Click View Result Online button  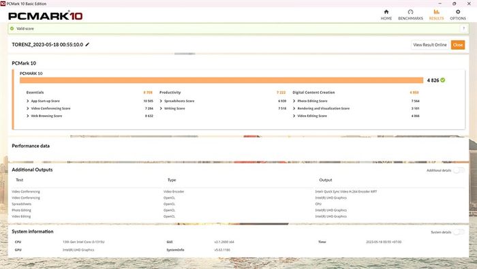click(430, 45)
